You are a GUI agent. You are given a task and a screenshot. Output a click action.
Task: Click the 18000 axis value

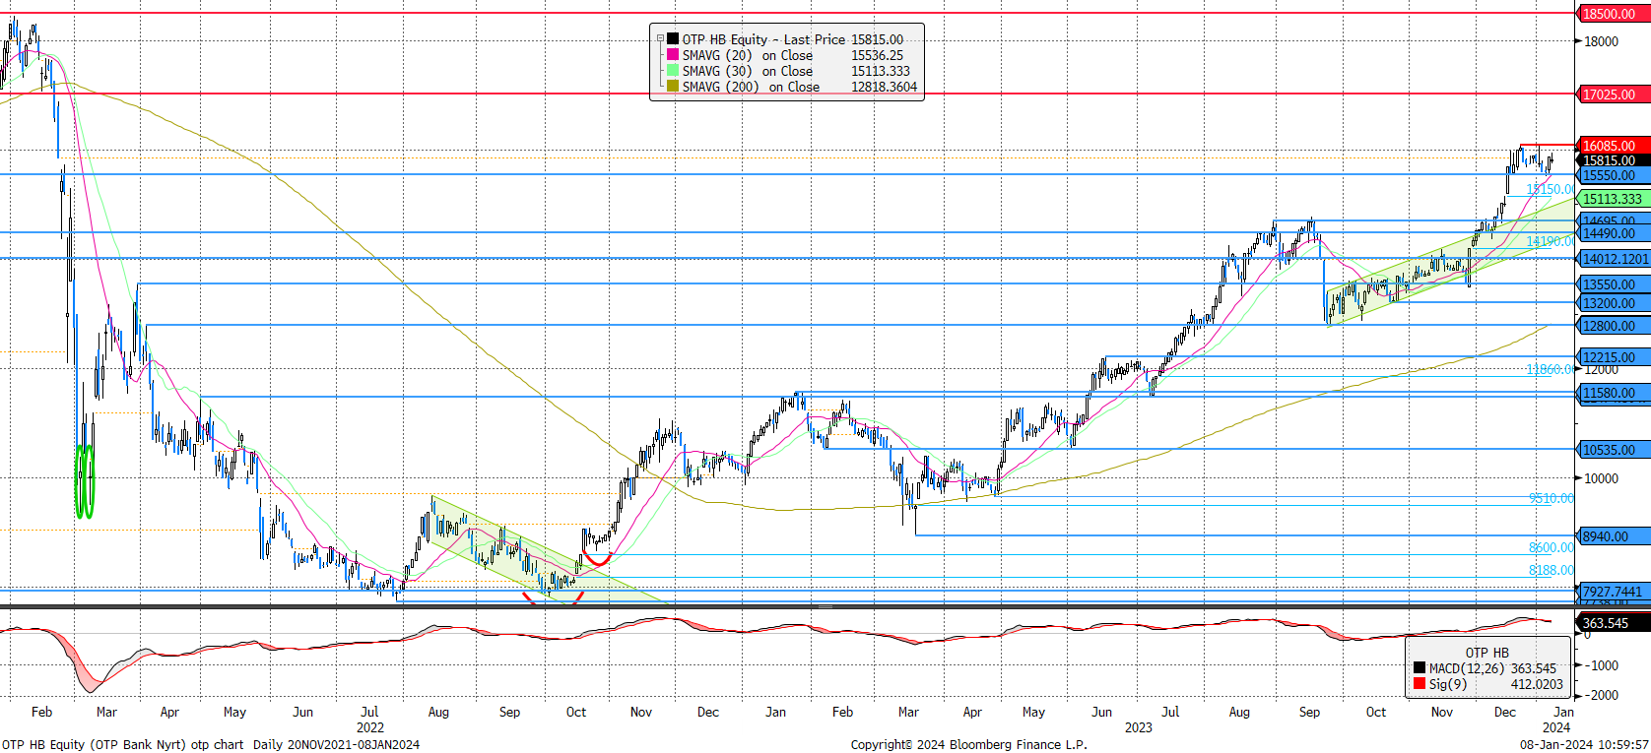tap(1601, 41)
